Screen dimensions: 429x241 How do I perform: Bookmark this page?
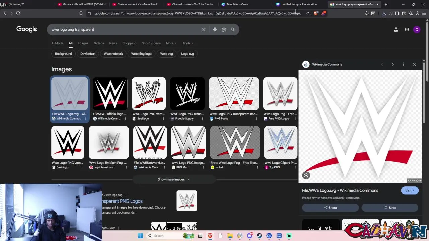coord(81,13)
